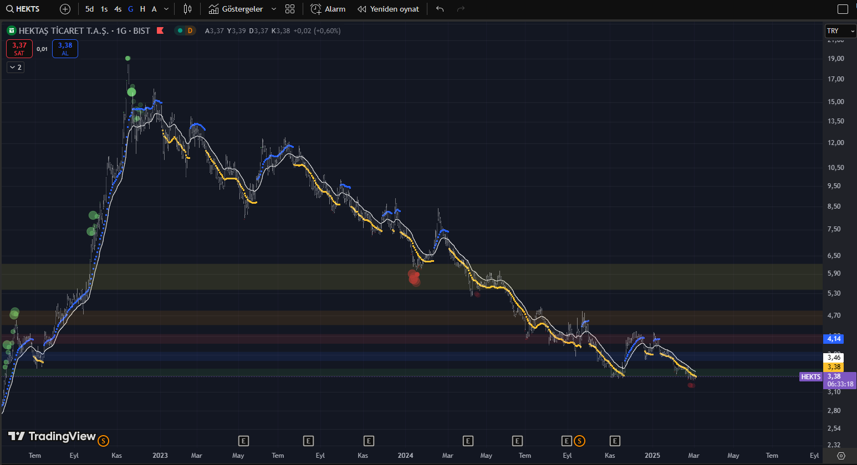857x465 pixels.
Task: Click the E earnings marker near Eyl 2024
Action: coord(567,441)
